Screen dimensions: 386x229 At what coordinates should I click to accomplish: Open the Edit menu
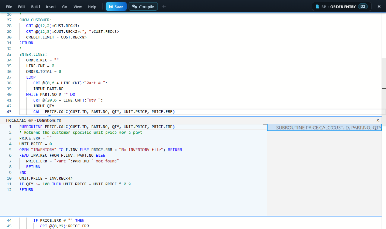[21, 7]
